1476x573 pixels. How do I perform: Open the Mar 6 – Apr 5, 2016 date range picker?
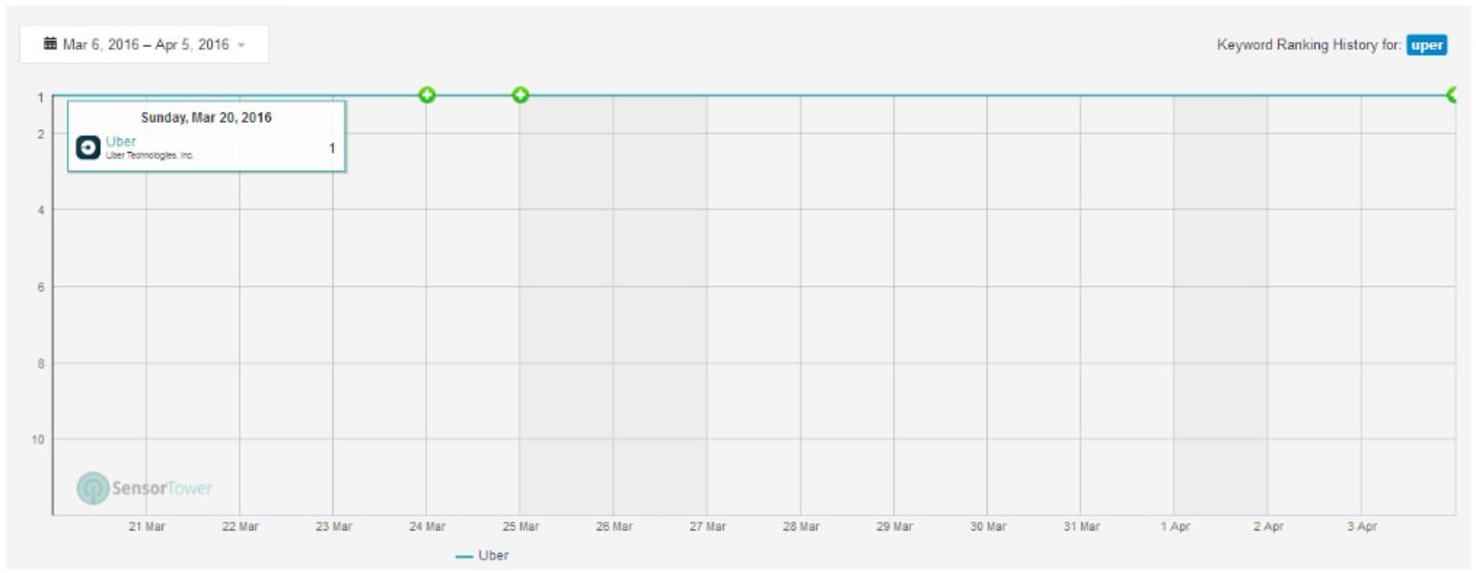pos(144,45)
